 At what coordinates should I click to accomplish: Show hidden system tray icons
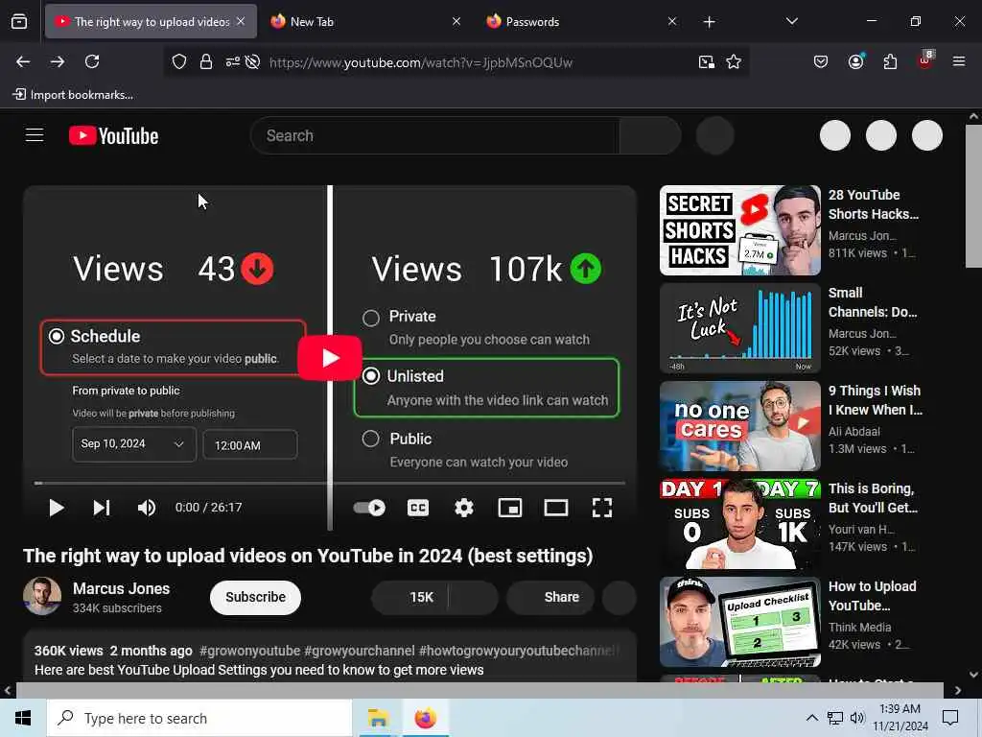click(x=811, y=718)
